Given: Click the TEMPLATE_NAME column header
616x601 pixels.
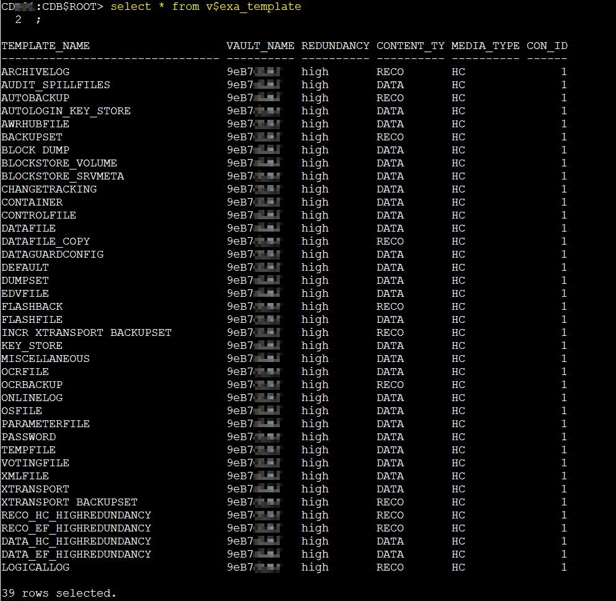Looking at the screenshot, I should [x=45, y=46].
